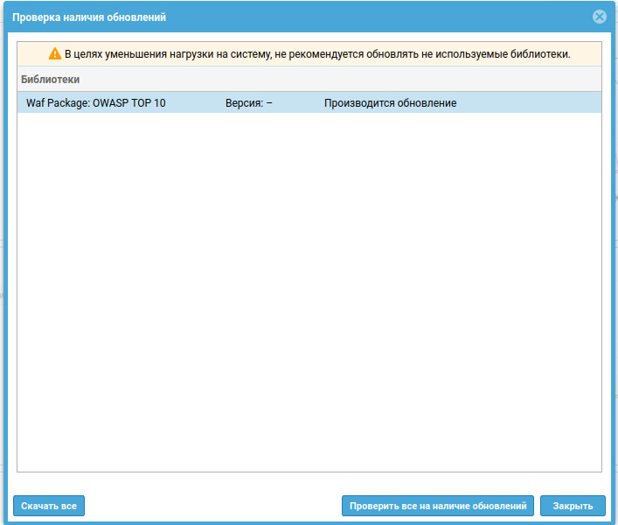Click empty right end of highlighted OWASP row
Viewport: 618px width, 525px height.
point(542,103)
